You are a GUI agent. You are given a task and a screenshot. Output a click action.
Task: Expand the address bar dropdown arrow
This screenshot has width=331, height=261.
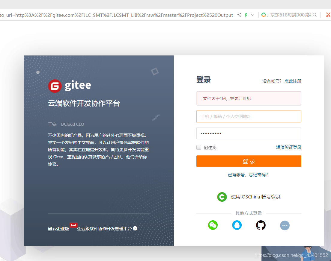(x=253, y=15)
